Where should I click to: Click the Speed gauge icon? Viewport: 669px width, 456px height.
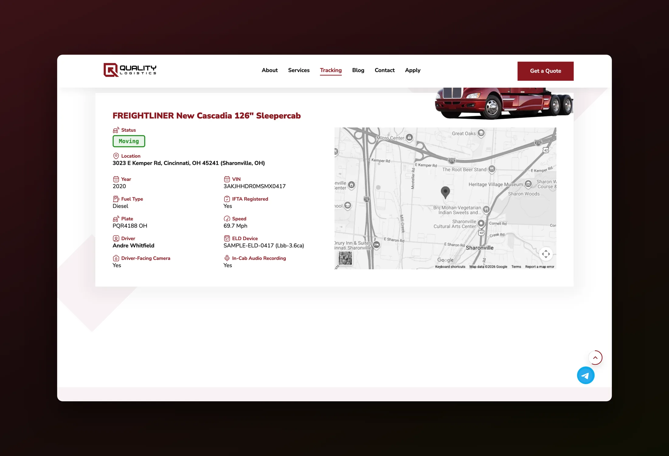click(227, 219)
